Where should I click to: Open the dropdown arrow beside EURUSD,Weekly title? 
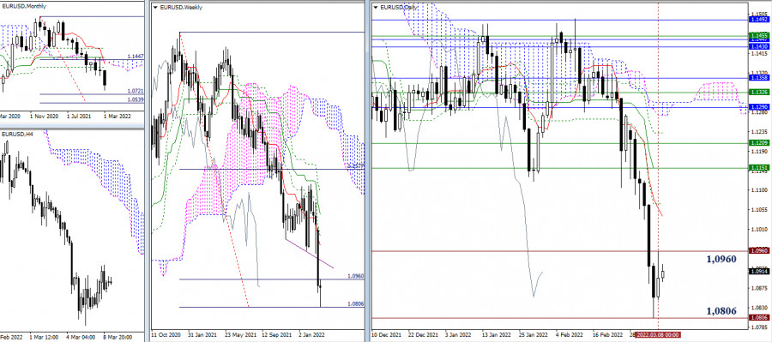(155, 8)
